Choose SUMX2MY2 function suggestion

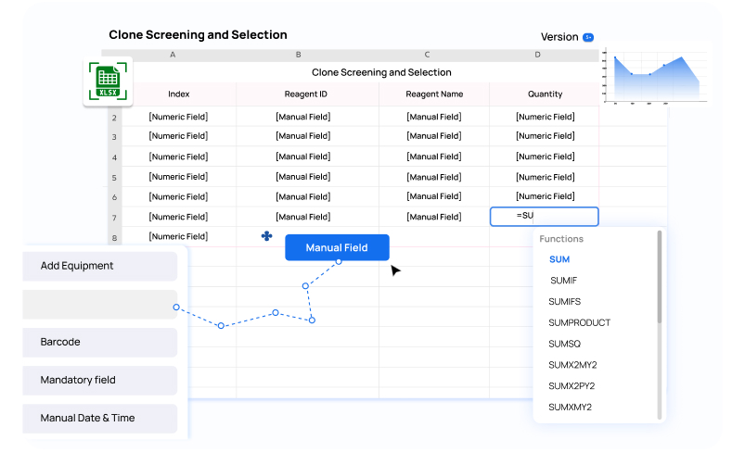pyautogui.click(x=572, y=365)
